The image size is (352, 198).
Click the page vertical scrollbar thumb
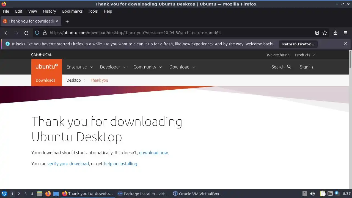350,59
